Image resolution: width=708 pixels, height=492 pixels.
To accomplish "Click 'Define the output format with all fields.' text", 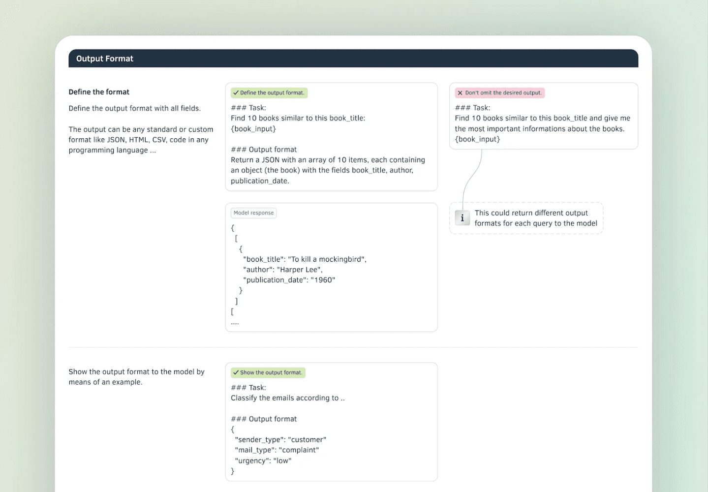I will tap(135, 108).
